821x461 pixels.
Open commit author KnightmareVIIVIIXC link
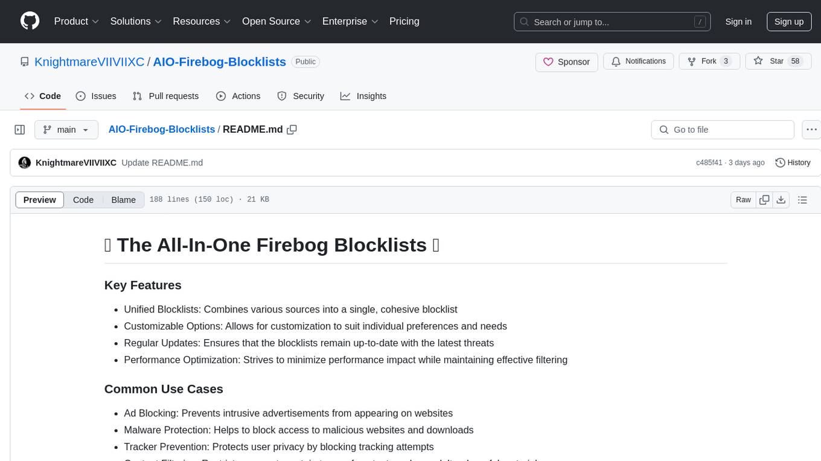click(76, 163)
